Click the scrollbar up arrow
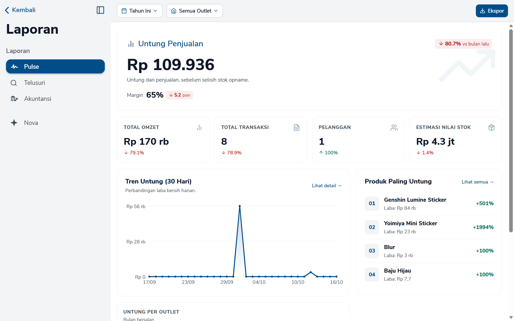514x321 pixels. 511,26
